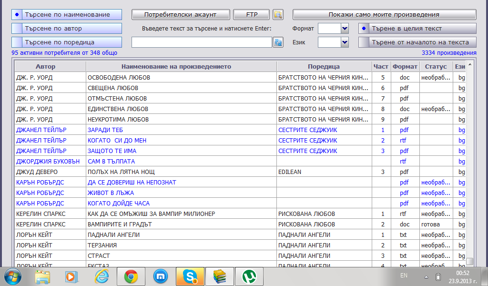Sort by Част column header
The height and width of the screenshot is (286, 488).
[x=381, y=67]
